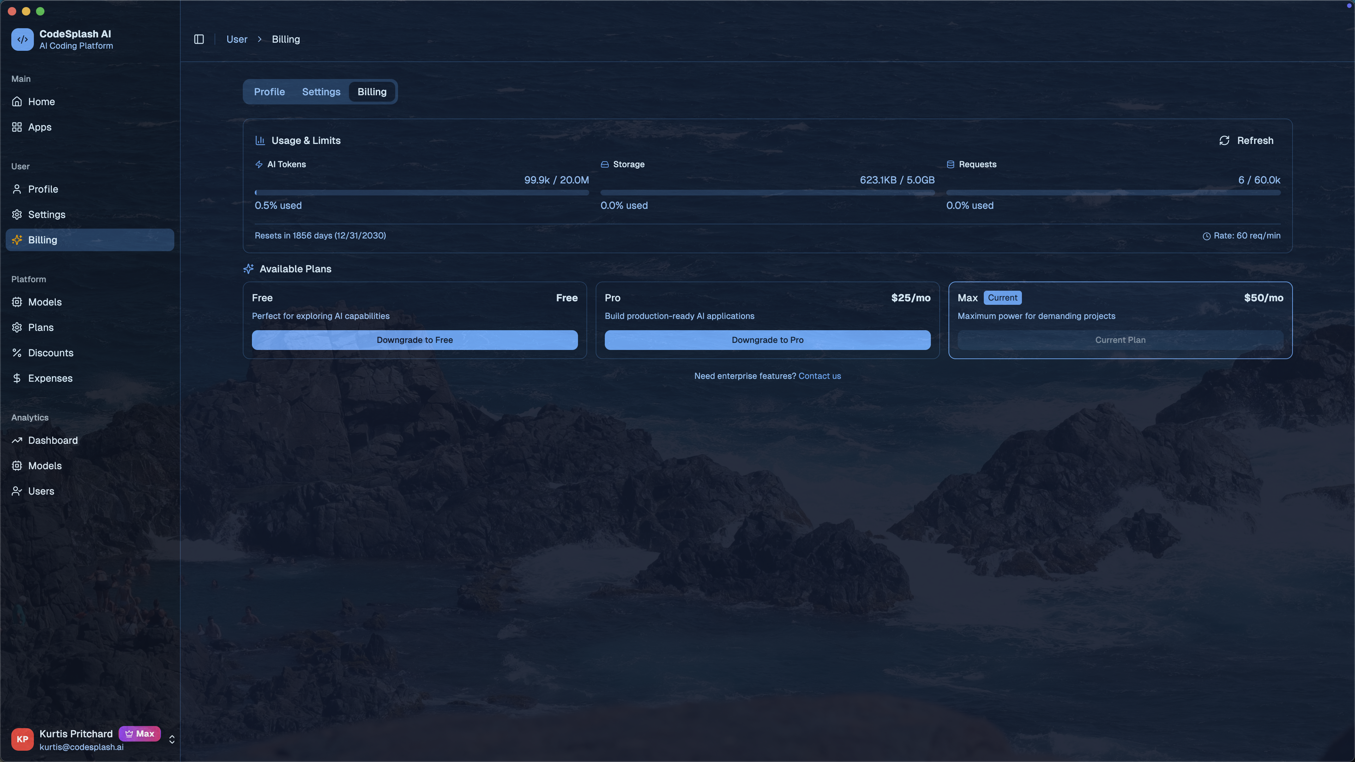Open Discounts via percent icon
This screenshot has height=762, width=1355.
17,353
